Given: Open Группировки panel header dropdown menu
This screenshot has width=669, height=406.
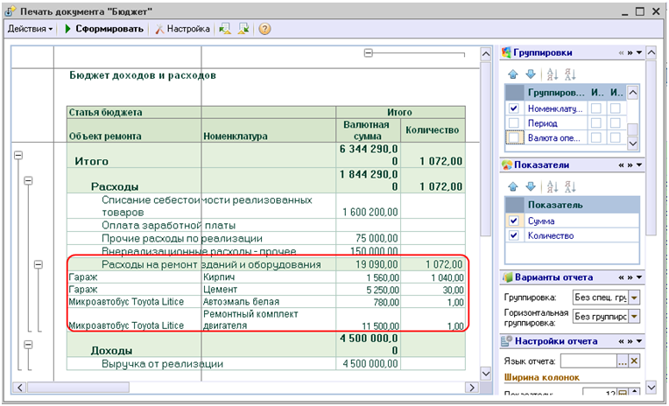Looking at the screenshot, I should coord(639,52).
